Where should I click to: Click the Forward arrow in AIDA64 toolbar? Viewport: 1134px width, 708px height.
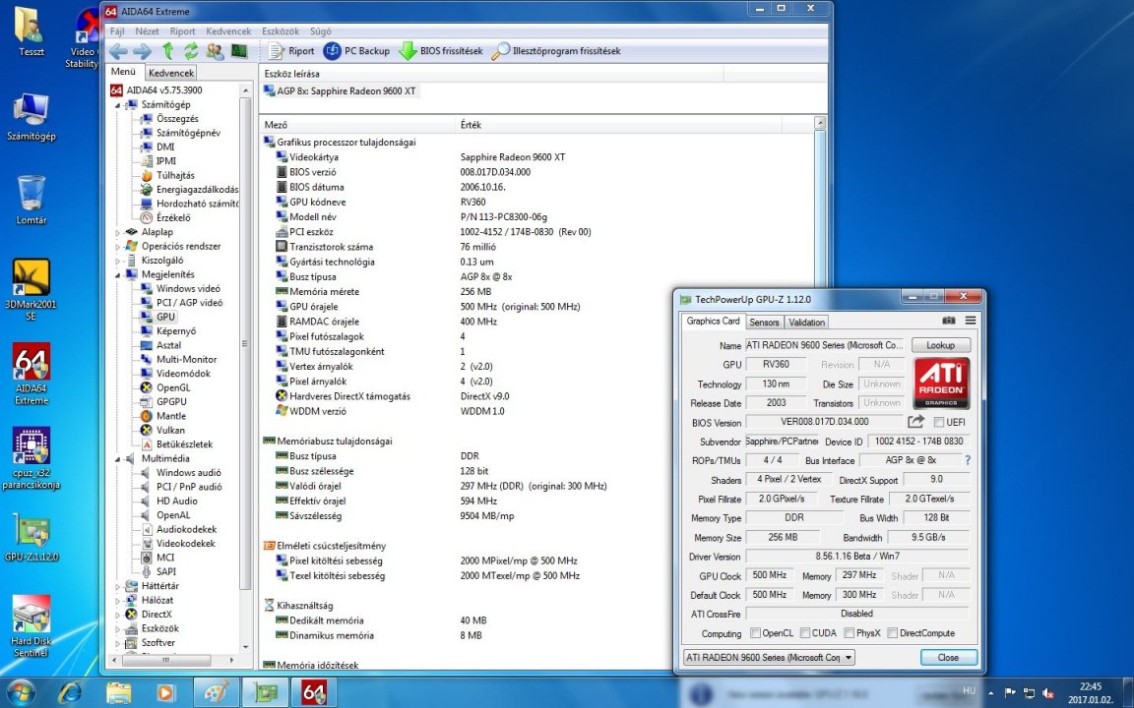(143, 51)
